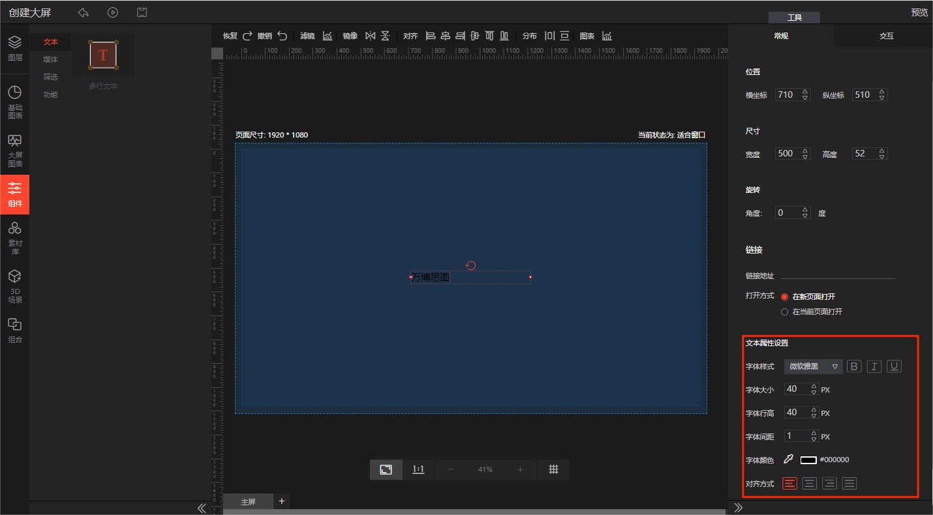933x515 pixels.
Task: Click the undo (撤销) arrow icon
Action: (x=282, y=36)
